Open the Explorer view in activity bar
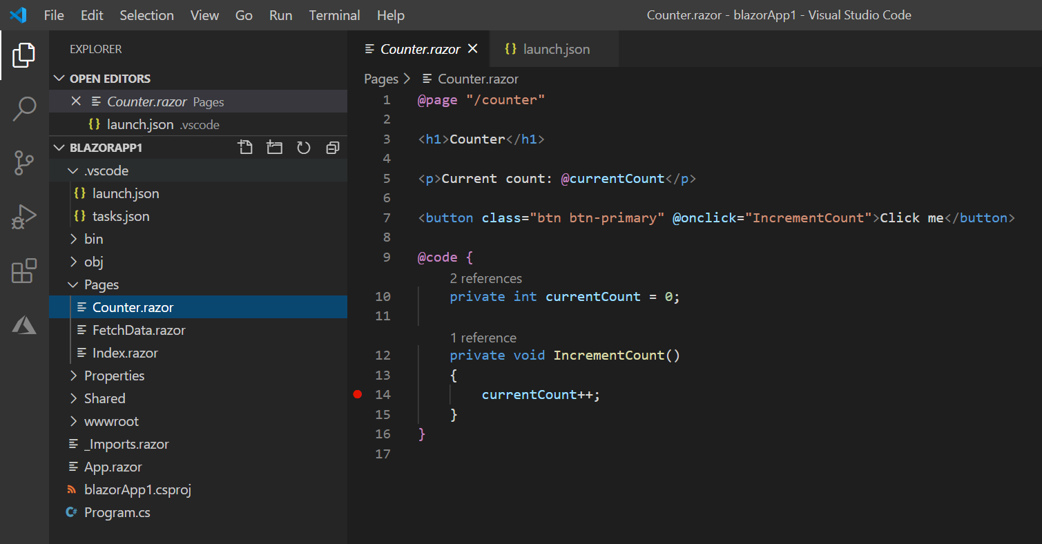The height and width of the screenshot is (544, 1042). click(x=24, y=55)
